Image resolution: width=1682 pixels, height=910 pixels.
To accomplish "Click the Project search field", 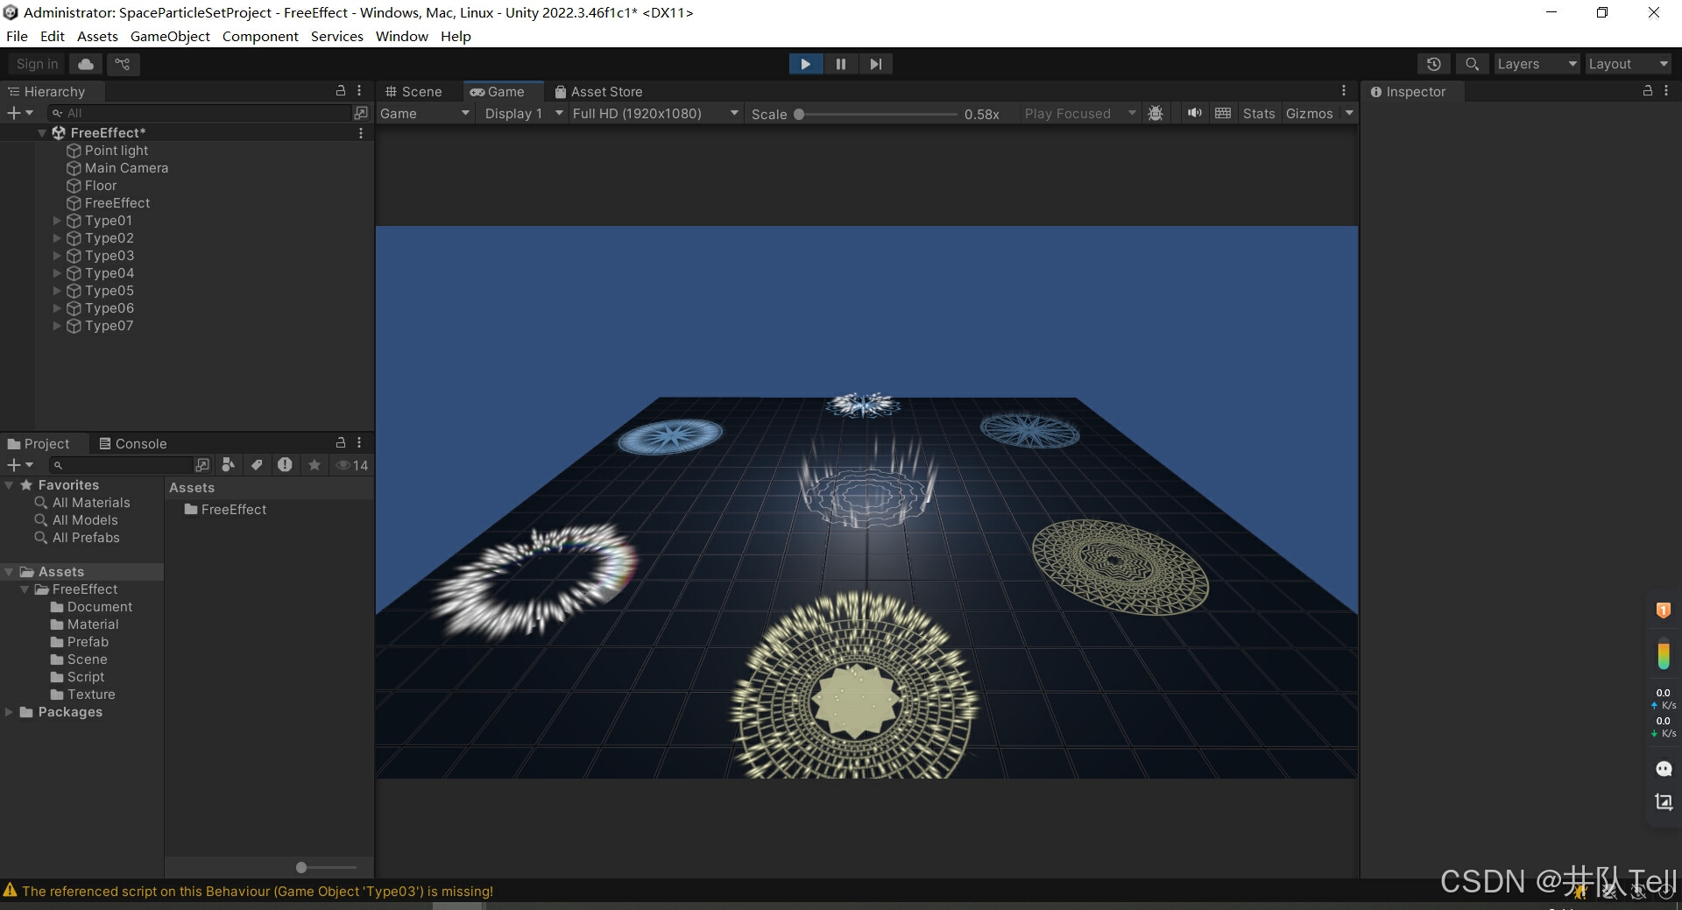I will pos(120,465).
